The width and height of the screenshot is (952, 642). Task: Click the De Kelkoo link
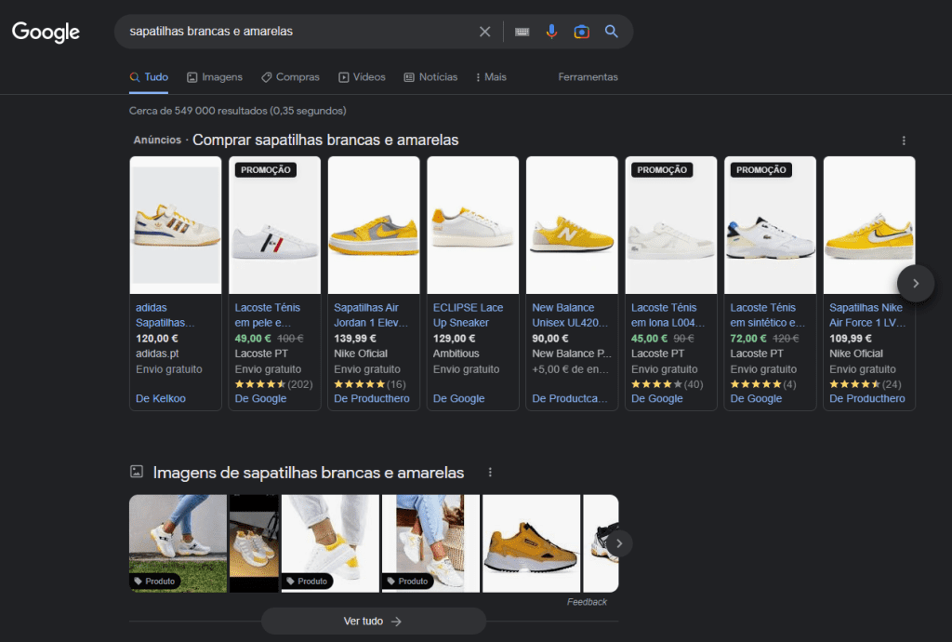pos(160,398)
